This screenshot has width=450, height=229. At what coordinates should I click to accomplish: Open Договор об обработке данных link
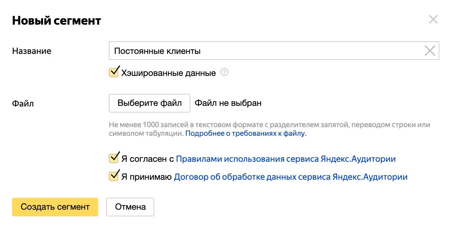291,177
